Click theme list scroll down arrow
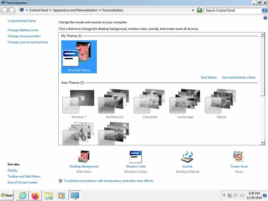Screen dimensions: 268x201 (x=263, y=143)
